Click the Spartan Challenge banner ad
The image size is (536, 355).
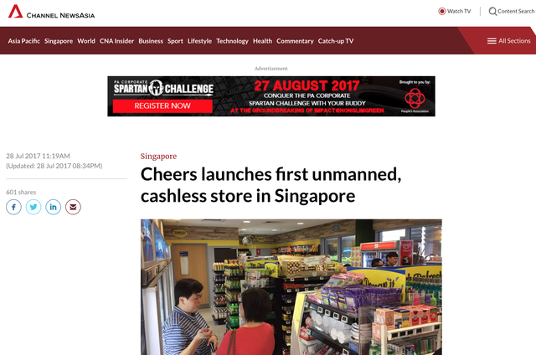click(x=271, y=96)
